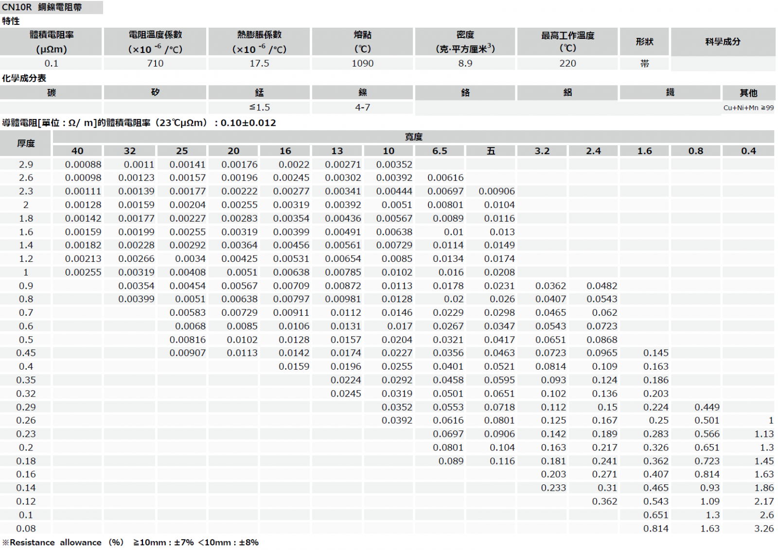Click the 寬度 header cell

pyautogui.click(x=414, y=137)
